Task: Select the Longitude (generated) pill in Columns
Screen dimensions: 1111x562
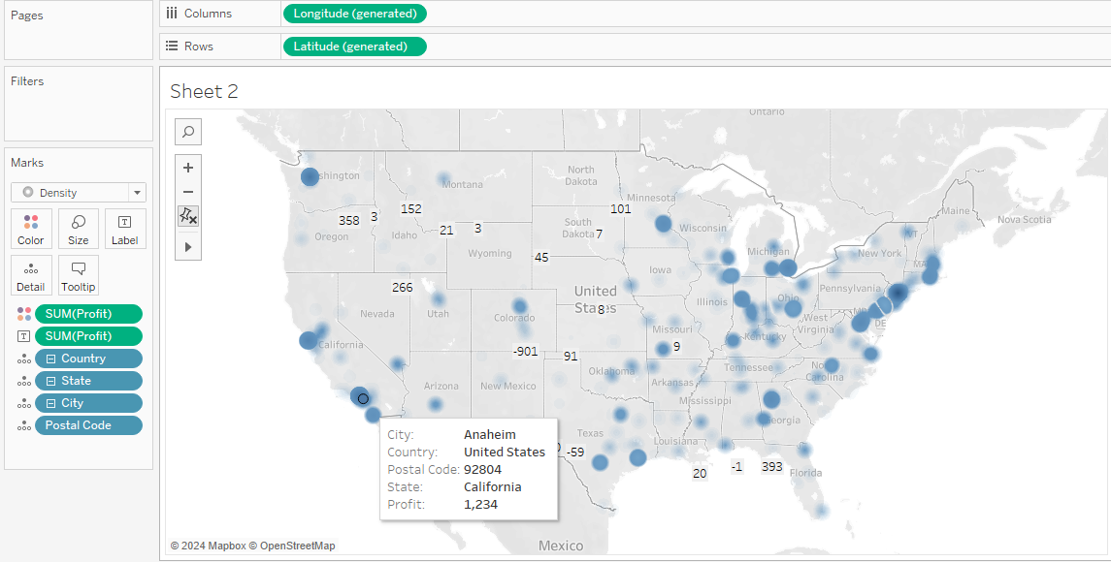Action: pyautogui.click(x=354, y=14)
